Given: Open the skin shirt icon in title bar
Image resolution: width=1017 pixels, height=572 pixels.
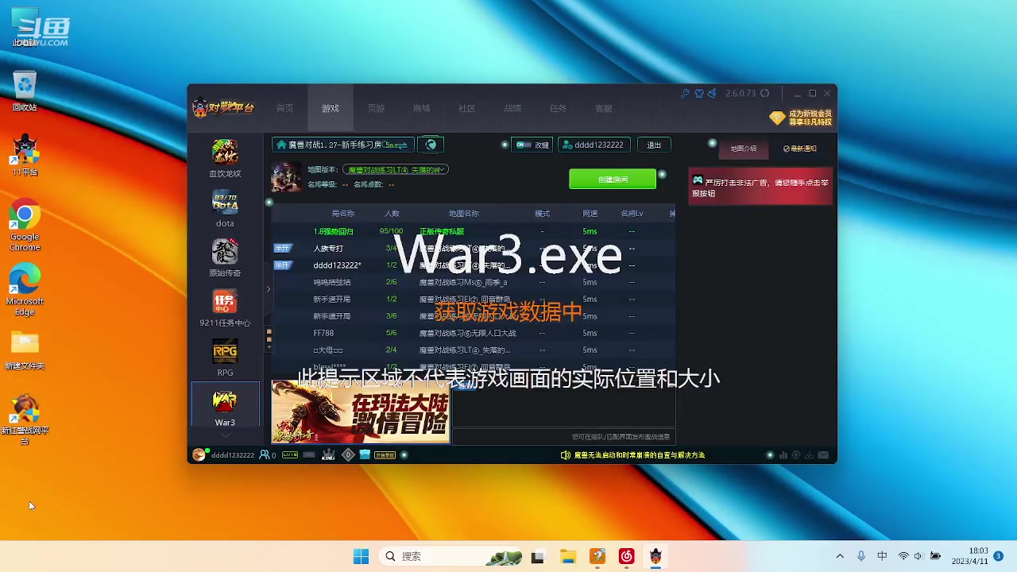Looking at the screenshot, I should [x=698, y=93].
